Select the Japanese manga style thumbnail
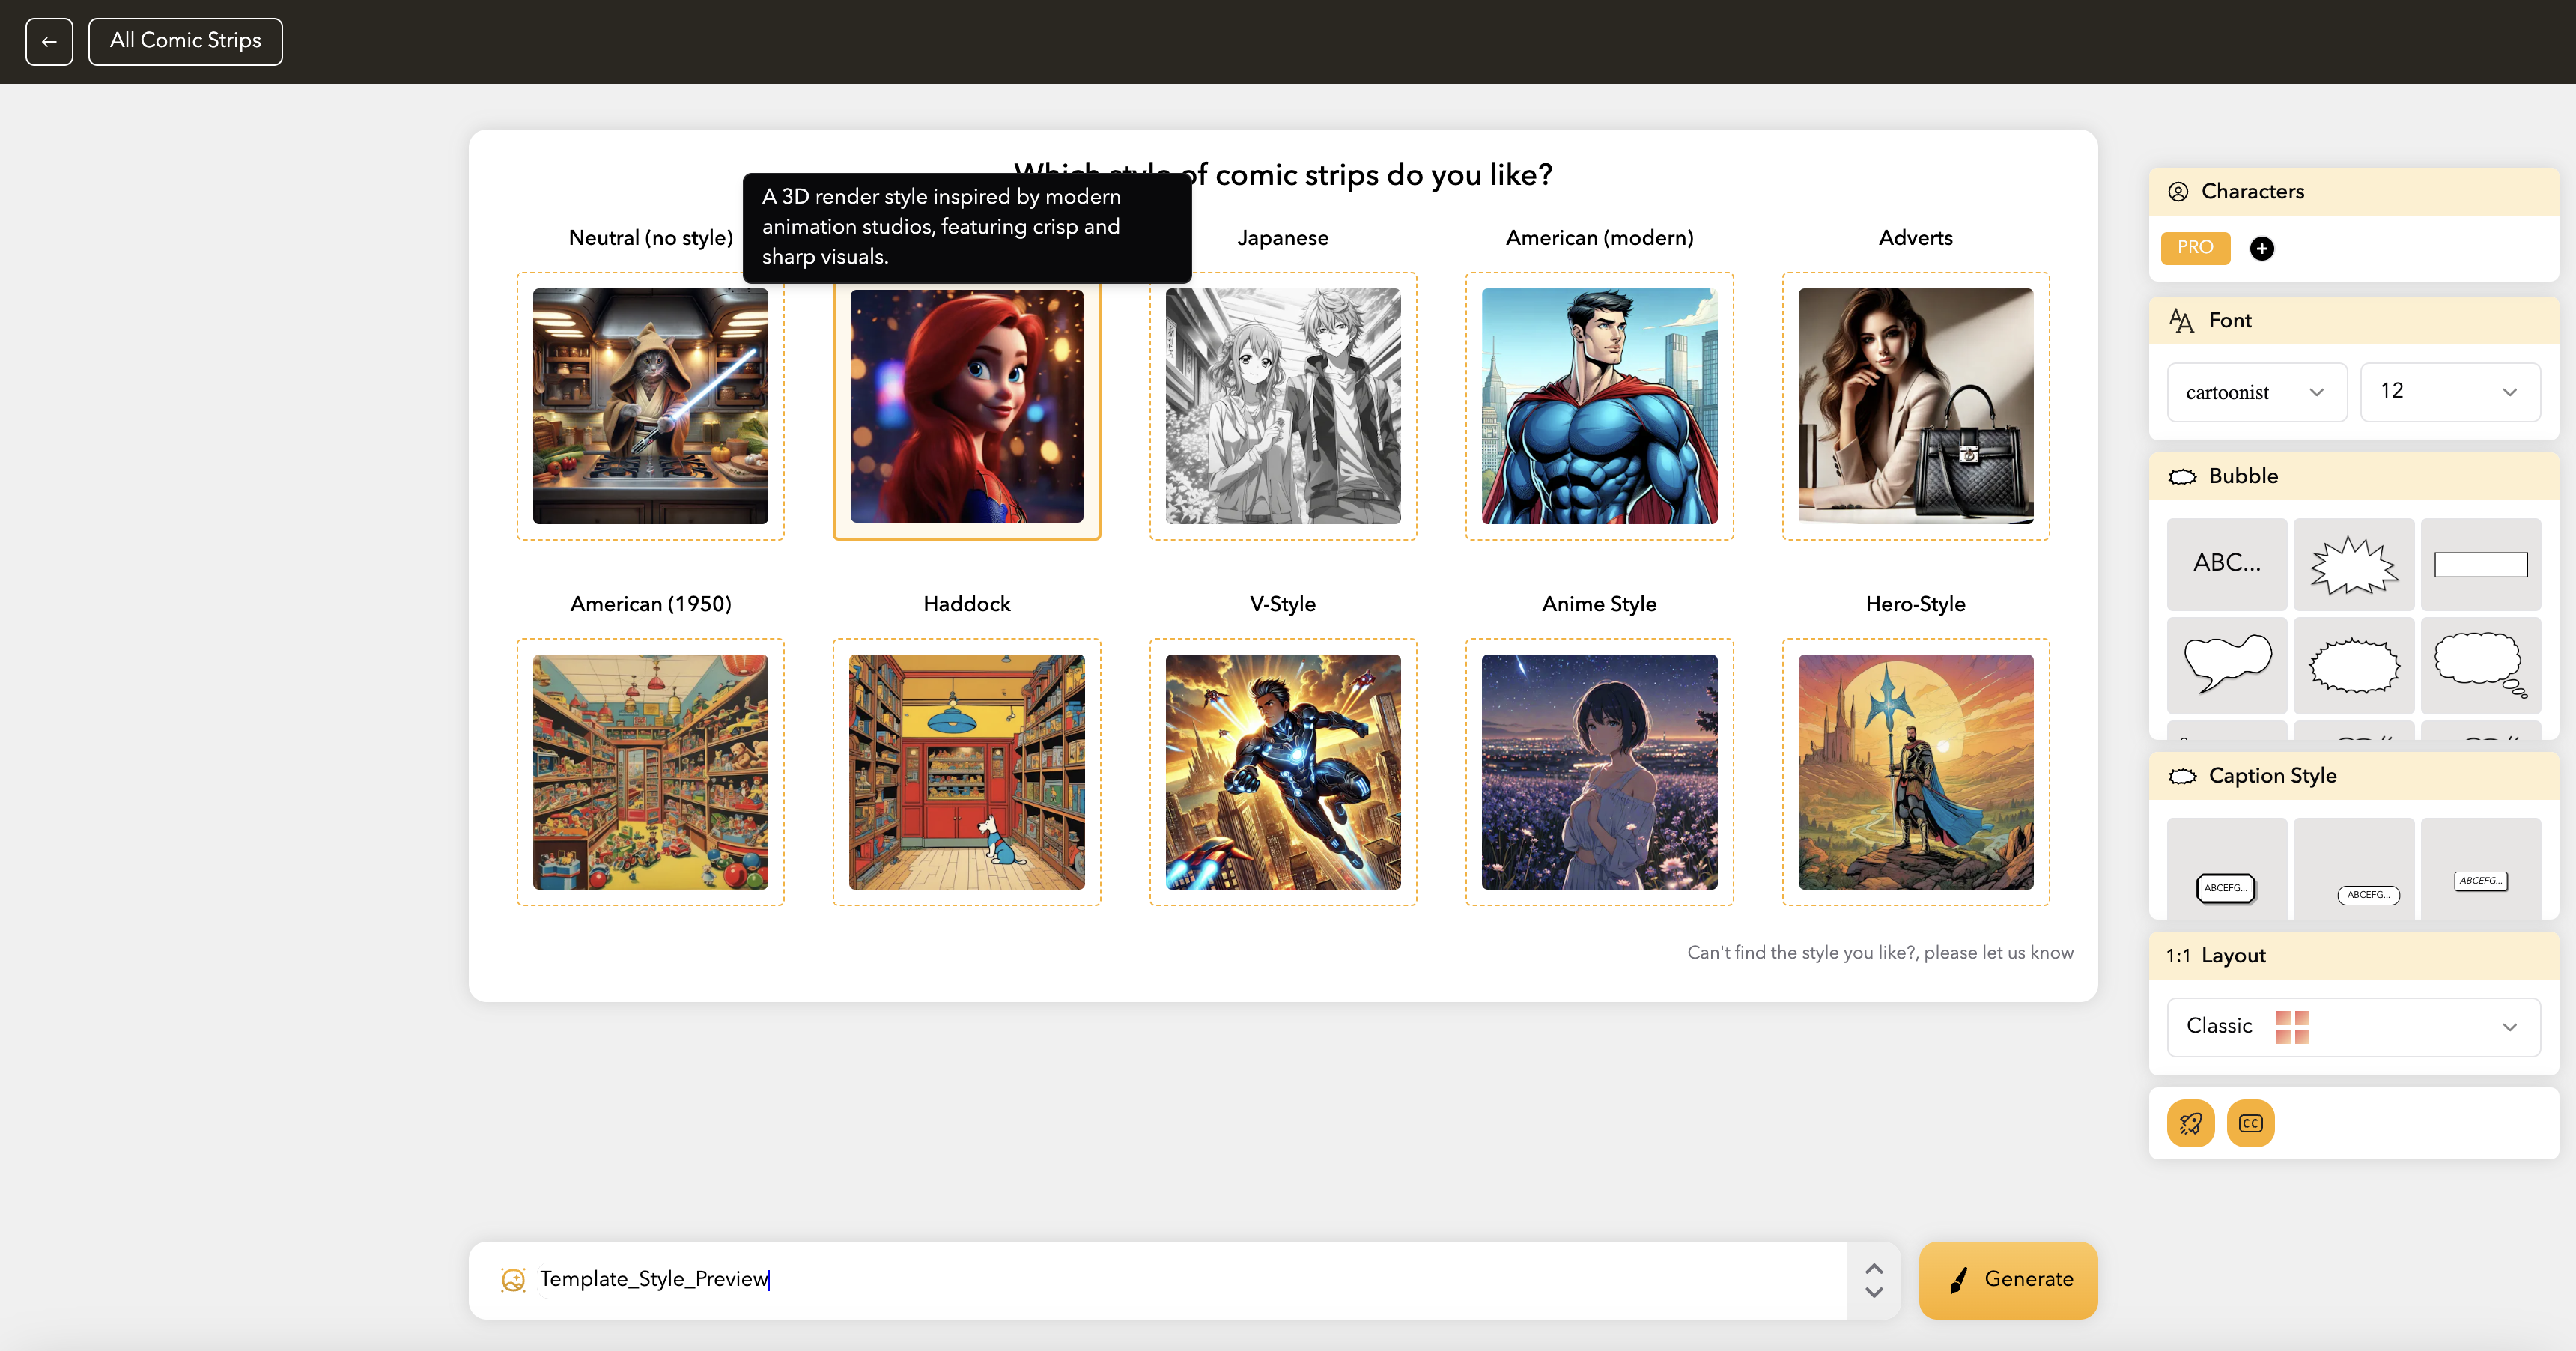Screen dimensions: 2576x1351 click(1282, 405)
